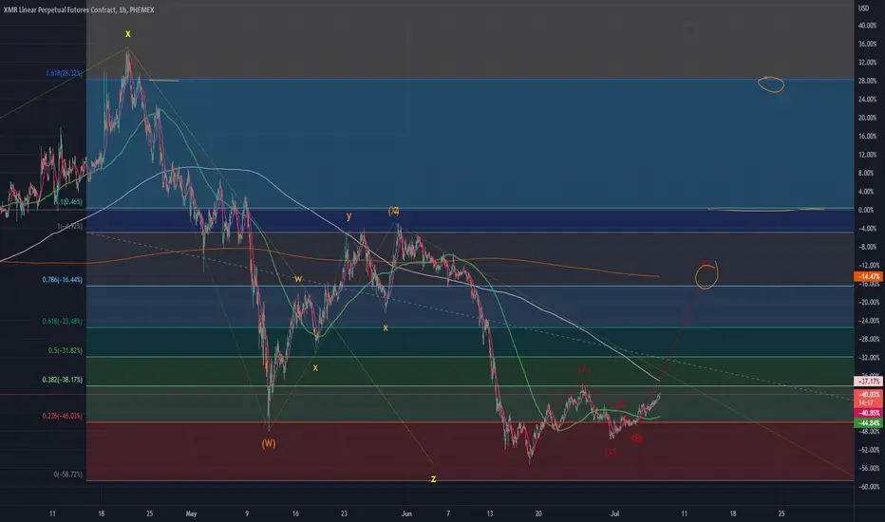Click the orange -14.47% price tag

point(869,276)
